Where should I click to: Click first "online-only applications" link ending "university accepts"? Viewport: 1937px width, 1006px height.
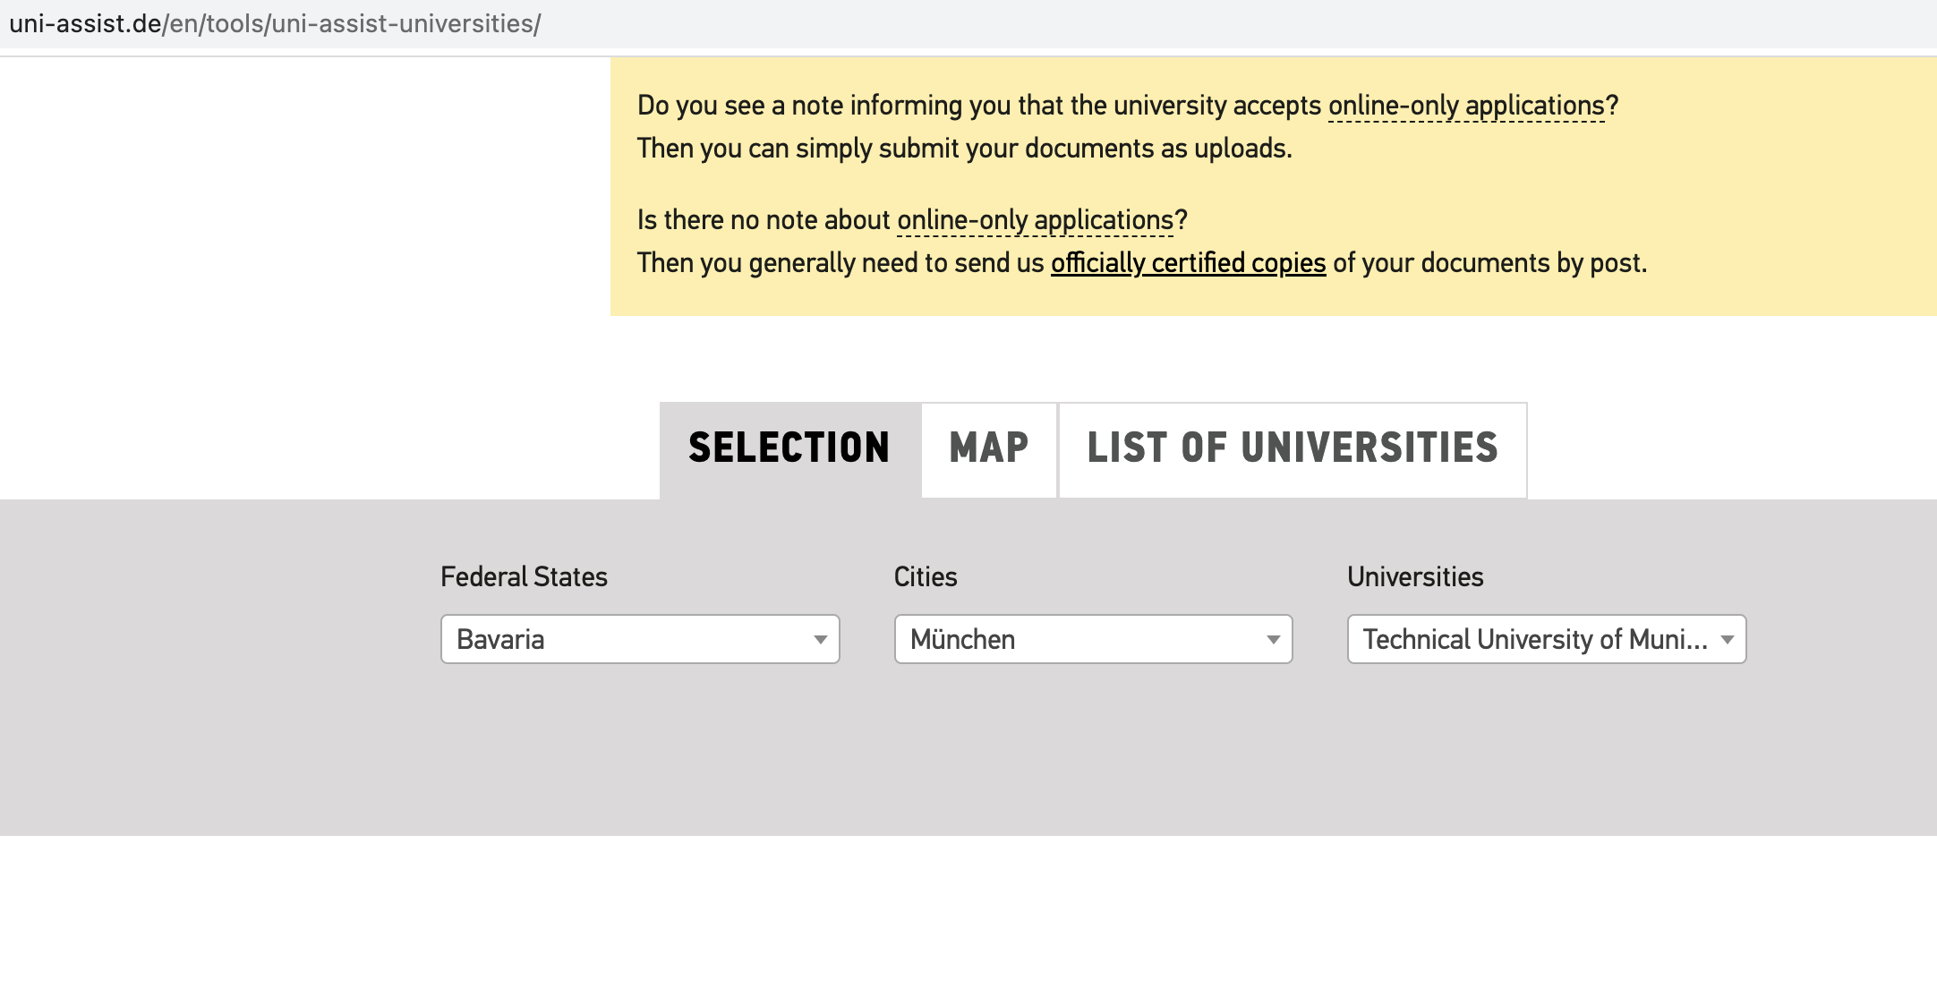(x=1466, y=106)
